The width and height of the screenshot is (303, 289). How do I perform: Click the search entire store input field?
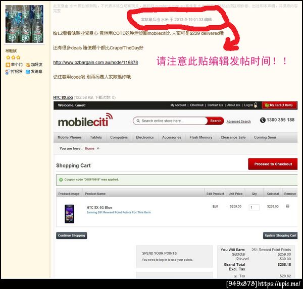170,121
